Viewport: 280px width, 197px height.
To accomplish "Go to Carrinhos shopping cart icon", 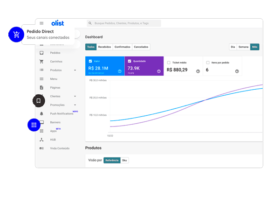I will pyautogui.click(x=41, y=62).
